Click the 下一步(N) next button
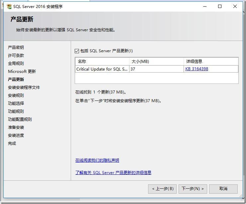 pos(193,189)
